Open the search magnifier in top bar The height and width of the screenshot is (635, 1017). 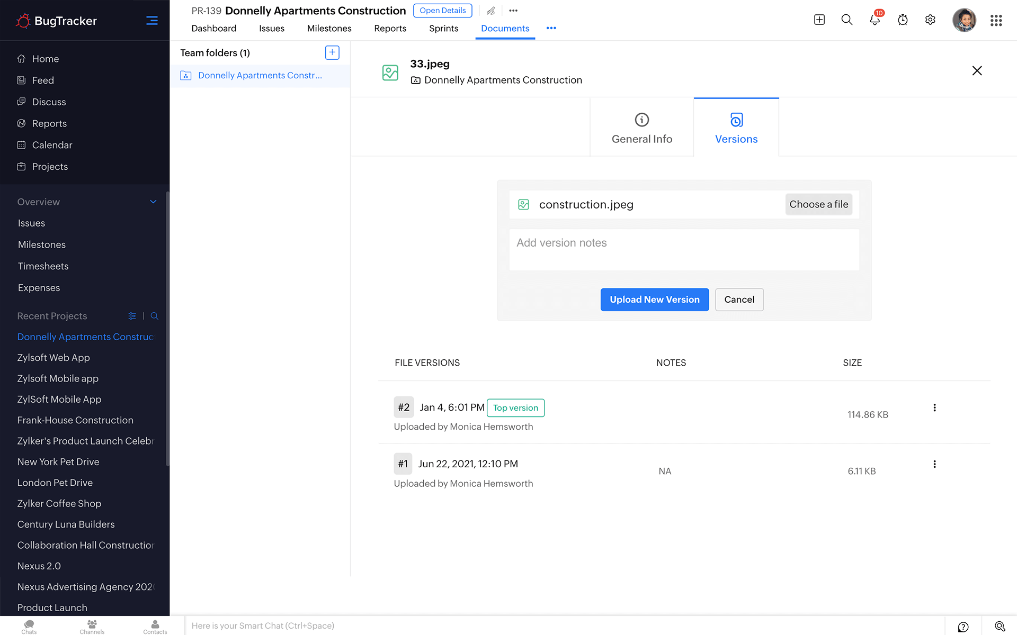(846, 20)
